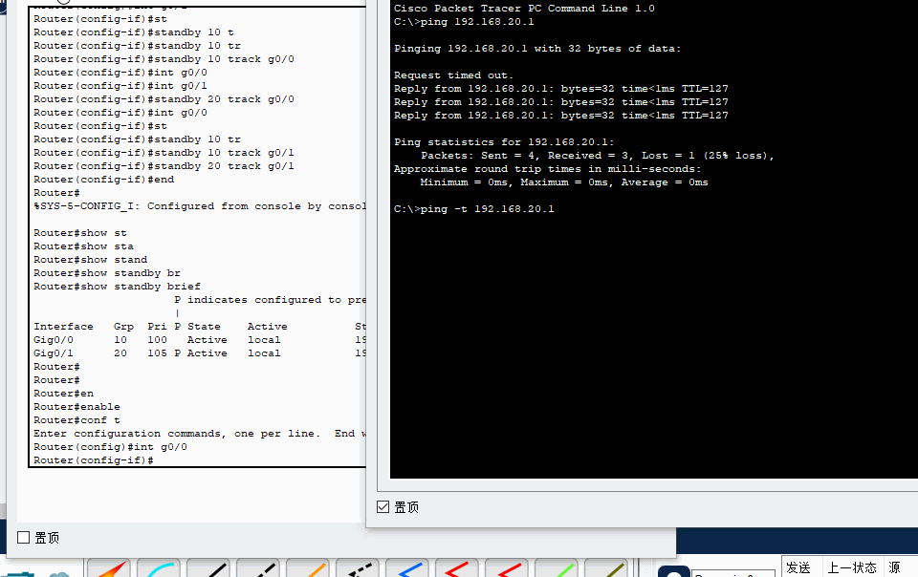The height and width of the screenshot is (577, 918).
Task: Click the 发送 column header
Action: [798, 567]
